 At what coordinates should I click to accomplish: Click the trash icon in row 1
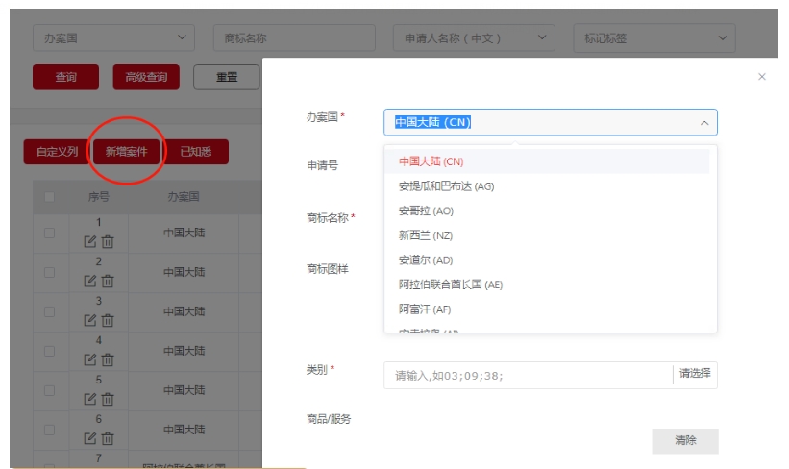pyautogui.click(x=108, y=241)
